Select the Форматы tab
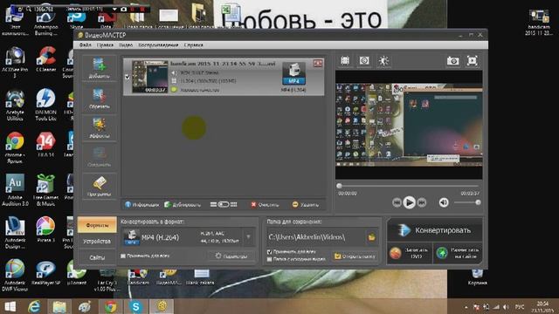559x314 pixels. click(x=97, y=225)
